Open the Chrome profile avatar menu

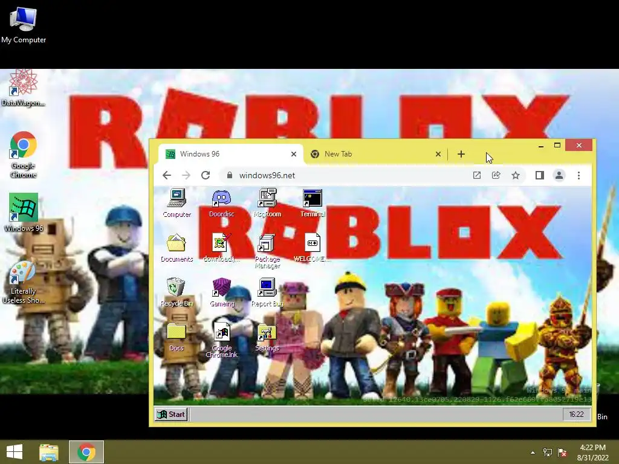click(x=559, y=175)
